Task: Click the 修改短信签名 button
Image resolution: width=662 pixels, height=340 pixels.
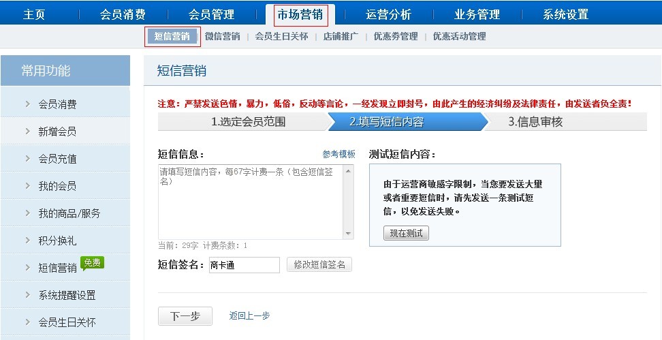Action: pos(319,265)
